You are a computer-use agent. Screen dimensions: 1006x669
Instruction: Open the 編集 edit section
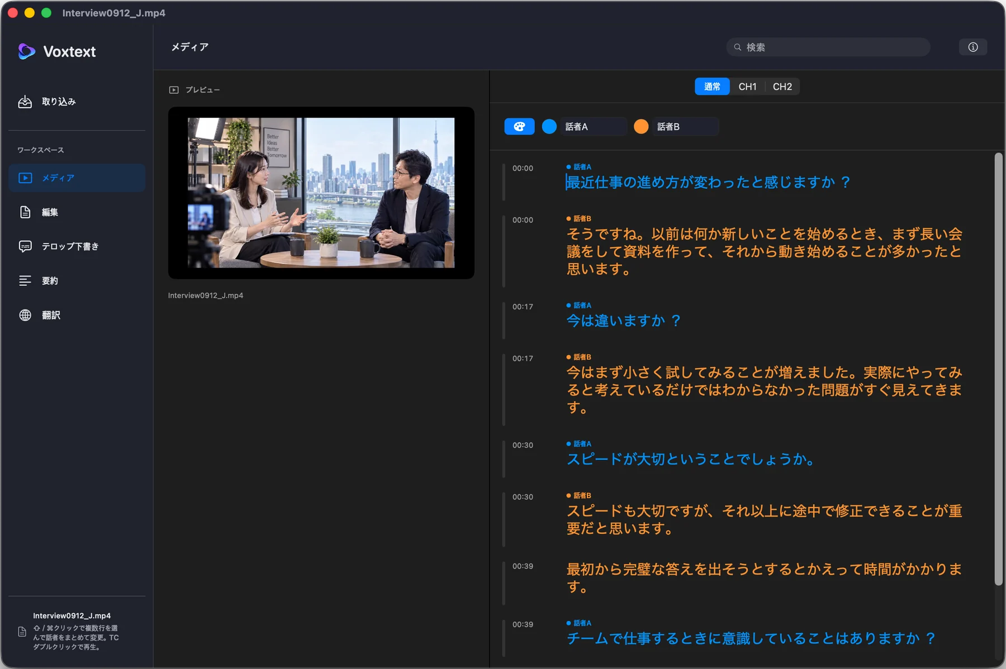click(x=77, y=212)
